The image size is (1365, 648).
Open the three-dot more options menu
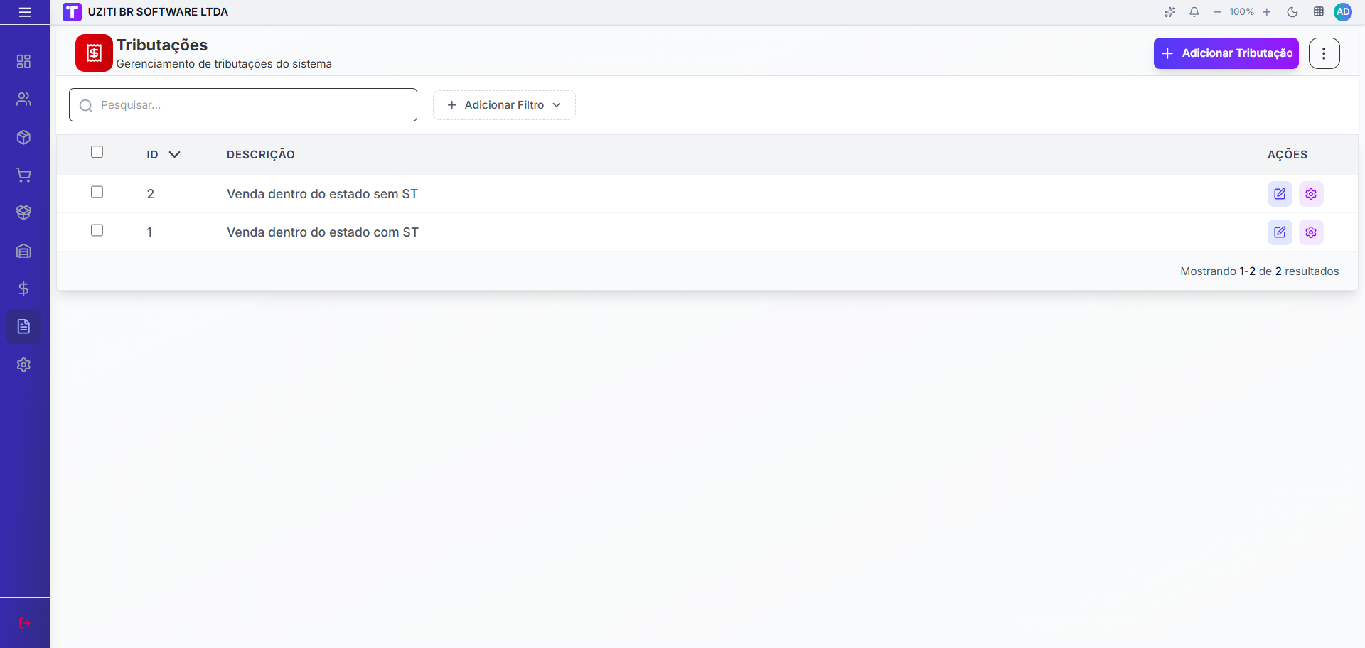1324,53
